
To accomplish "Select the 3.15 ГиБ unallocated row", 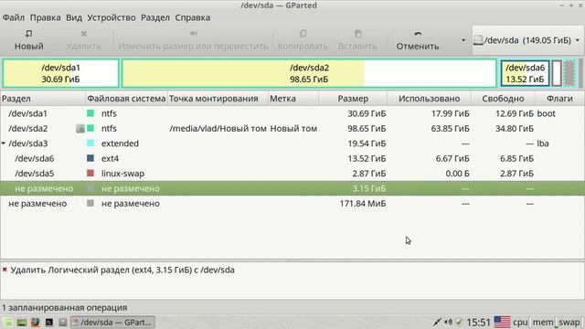I will [292, 188].
